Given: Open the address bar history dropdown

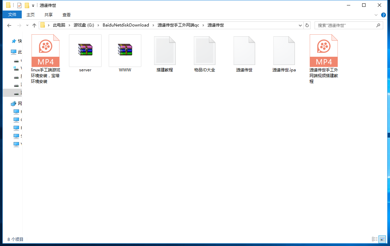Looking at the screenshot, I should pyautogui.click(x=300, y=25).
